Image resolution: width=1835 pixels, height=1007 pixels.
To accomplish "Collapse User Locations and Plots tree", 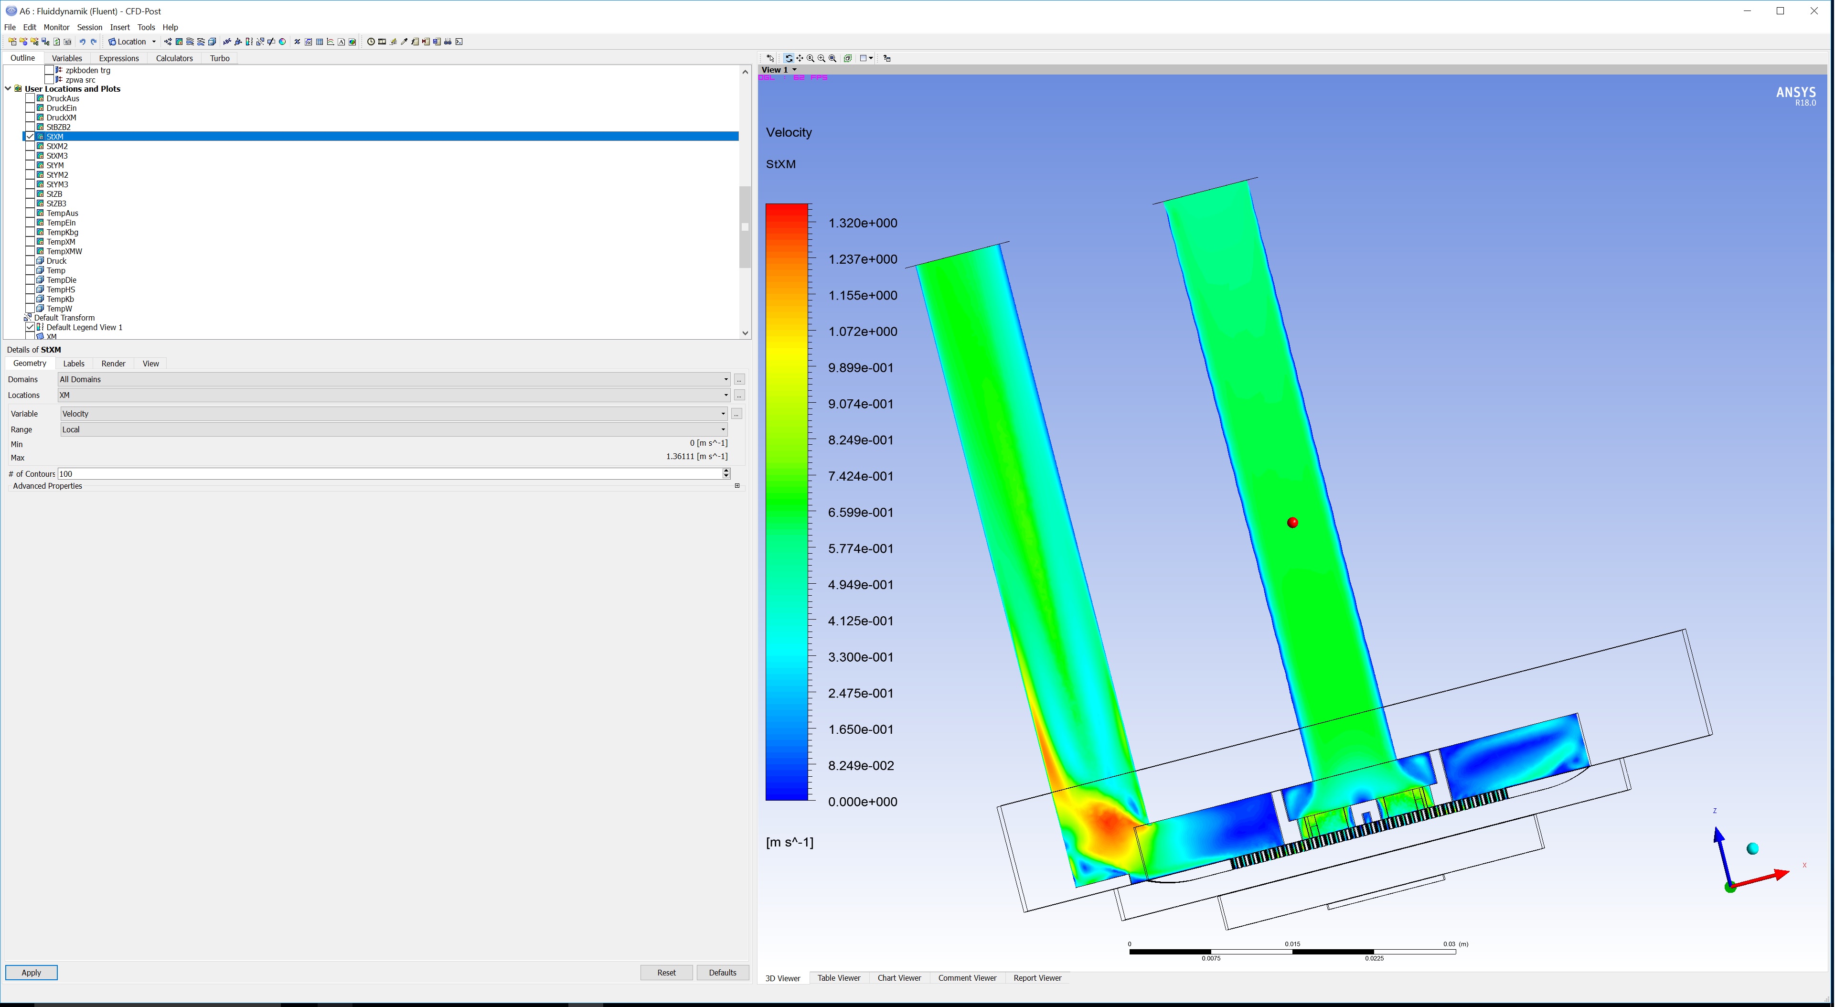I will click(8, 89).
